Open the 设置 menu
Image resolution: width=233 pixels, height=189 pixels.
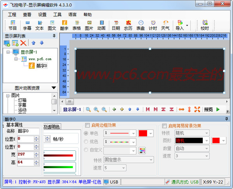[42, 15]
